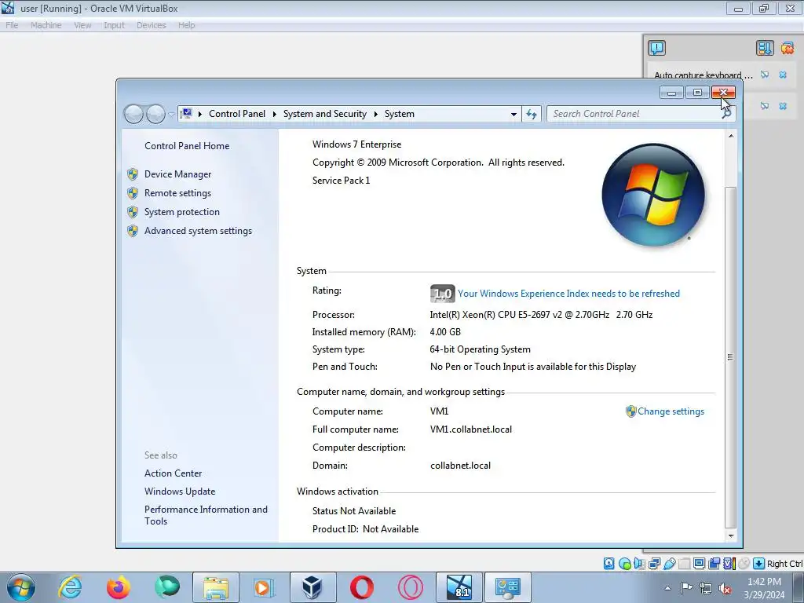804x603 pixels.
Task: Click hide icon on Auto capture keyboard notification
Action: [x=765, y=75]
